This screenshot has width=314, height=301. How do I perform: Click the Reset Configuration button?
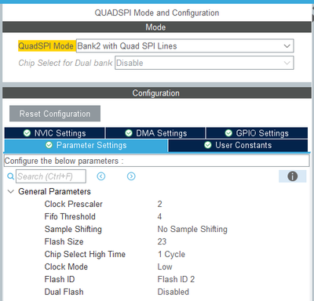click(55, 114)
